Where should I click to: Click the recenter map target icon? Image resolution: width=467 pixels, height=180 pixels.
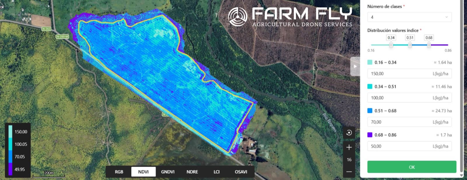(x=349, y=133)
